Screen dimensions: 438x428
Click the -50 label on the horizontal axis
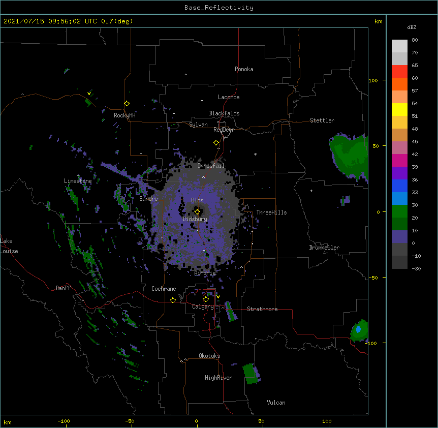click(x=130, y=421)
